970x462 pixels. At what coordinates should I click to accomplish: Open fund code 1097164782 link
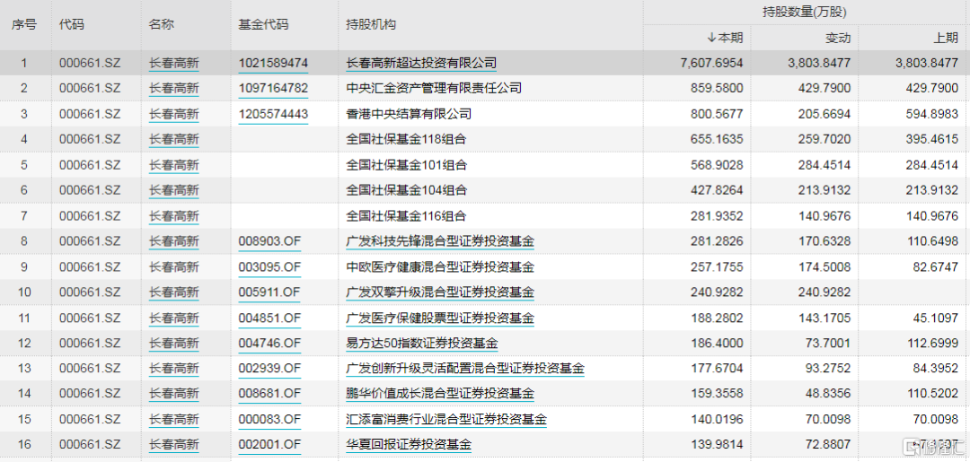(x=273, y=88)
